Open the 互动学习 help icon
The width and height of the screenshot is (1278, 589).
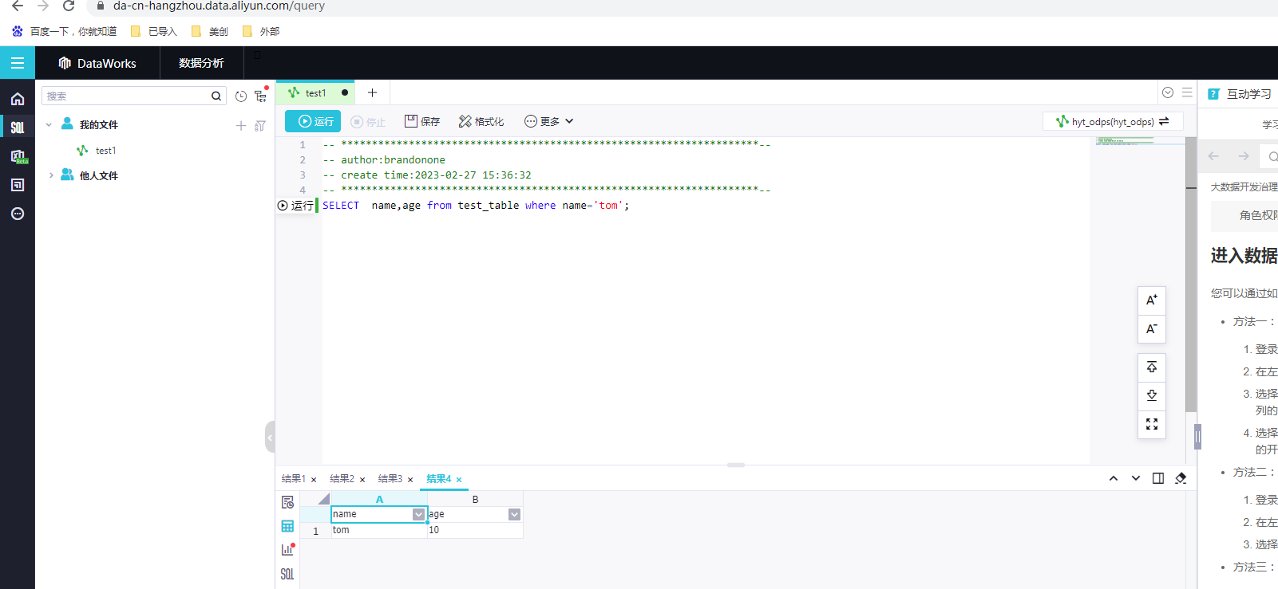point(1213,94)
